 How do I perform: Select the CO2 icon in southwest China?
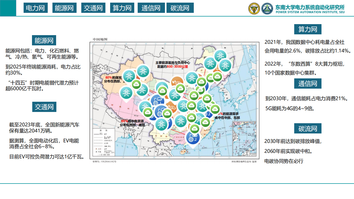coord(147,112)
